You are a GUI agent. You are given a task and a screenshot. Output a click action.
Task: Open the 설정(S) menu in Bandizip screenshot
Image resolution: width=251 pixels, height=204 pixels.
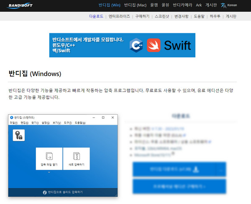[x=46, y=123]
